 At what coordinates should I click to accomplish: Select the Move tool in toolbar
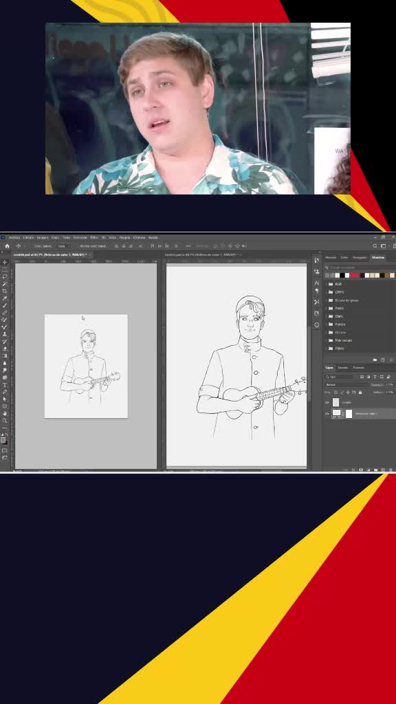[x=5, y=262]
